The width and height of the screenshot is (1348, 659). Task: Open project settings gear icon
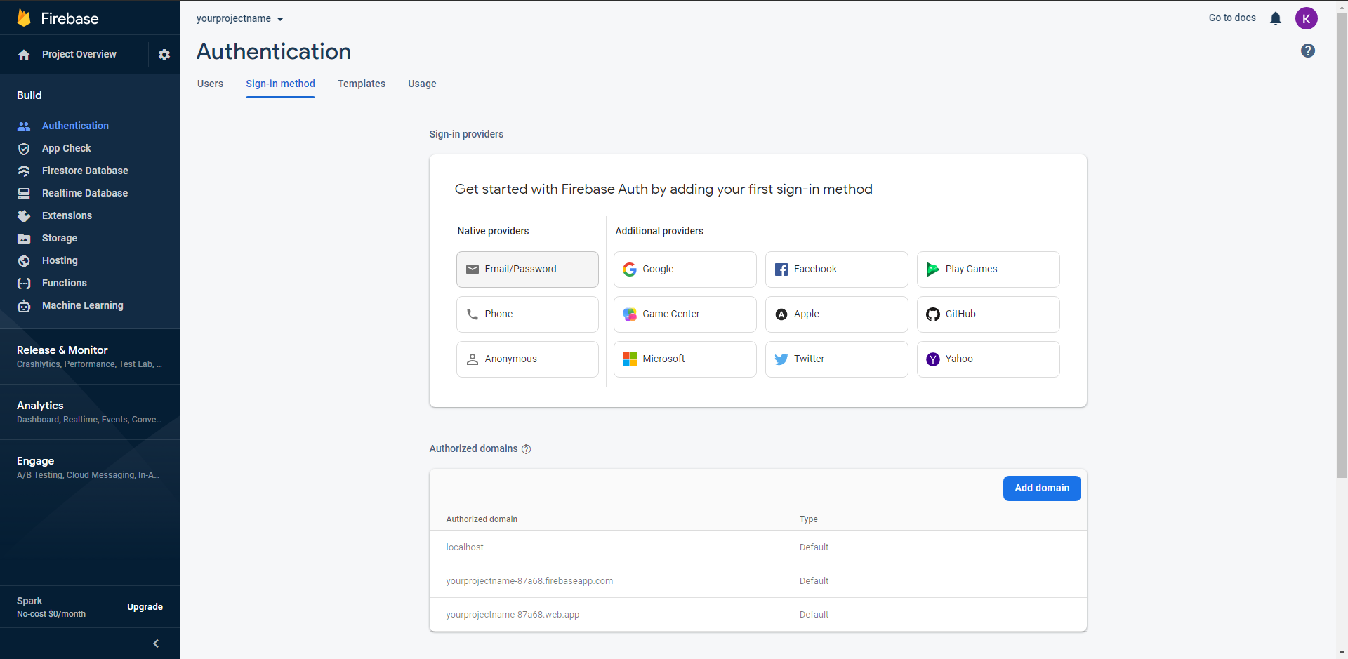click(164, 55)
